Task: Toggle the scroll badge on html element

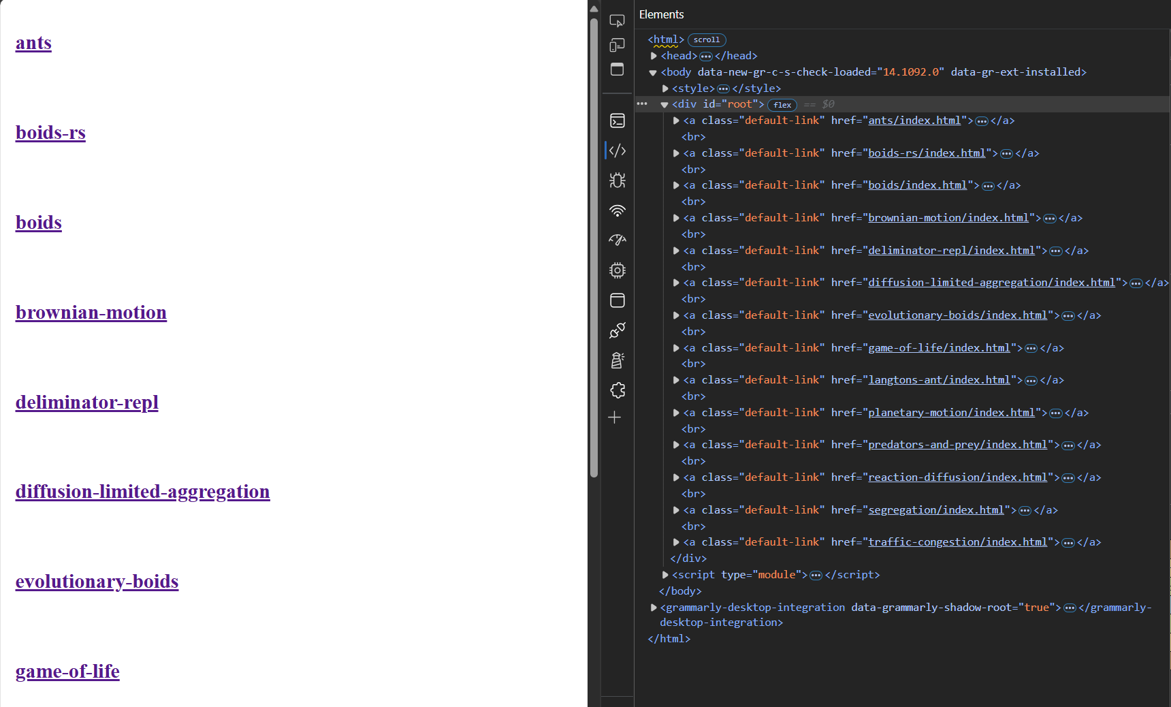Action: click(x=707, y=40)
